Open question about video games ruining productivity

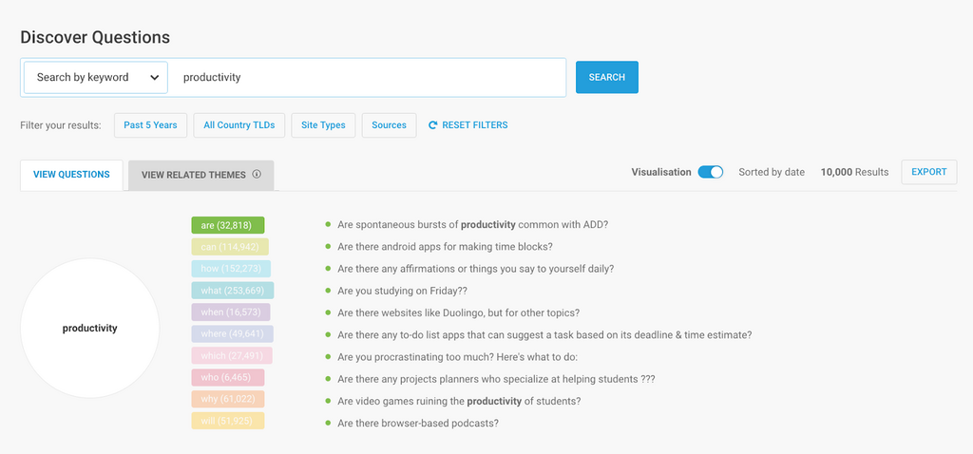[x=459, y=401]
